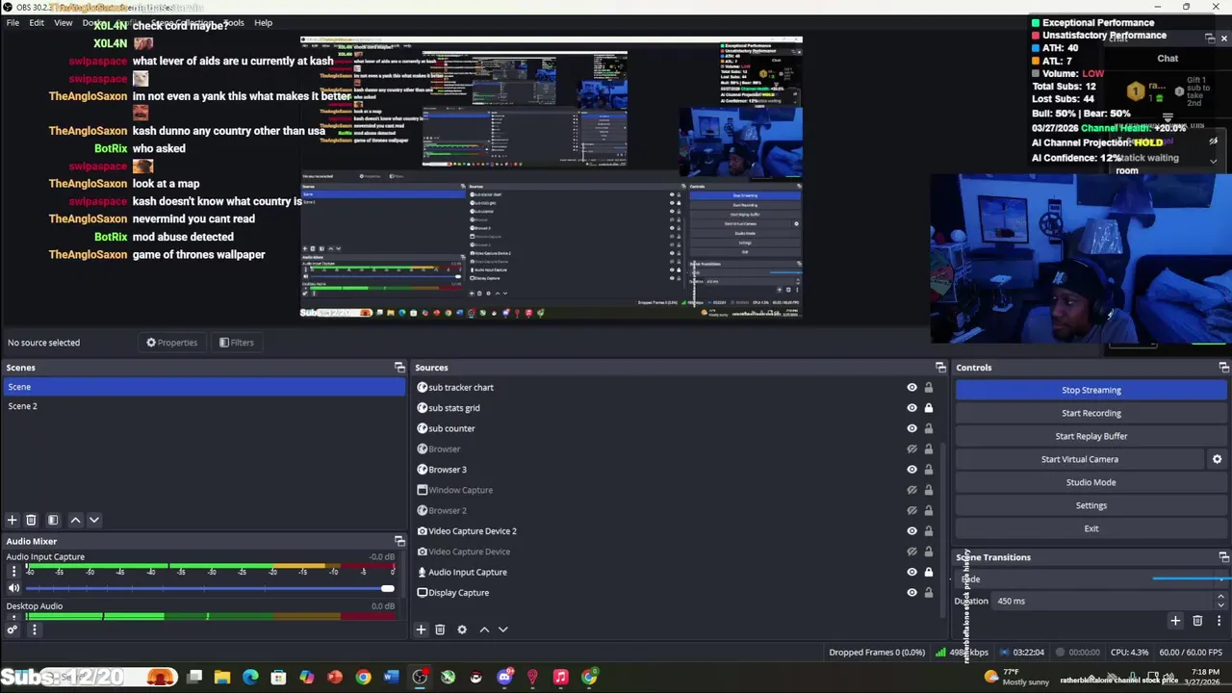Image resolution: width=1232 pixels, height=693 pixels.
Task: Remove the selected source using the trash icon
Action: coord(440,629)
